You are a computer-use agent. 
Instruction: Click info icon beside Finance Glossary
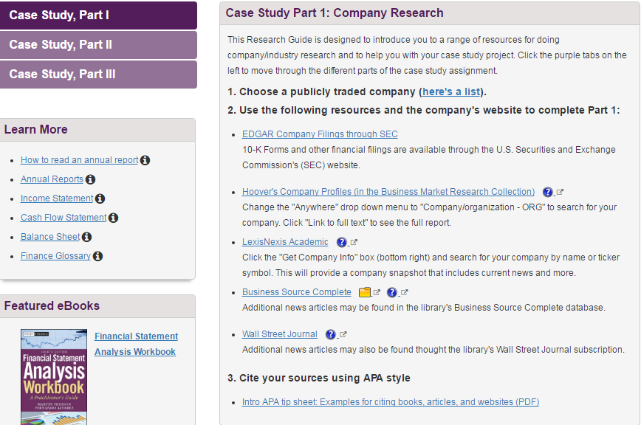coord(97,256)
